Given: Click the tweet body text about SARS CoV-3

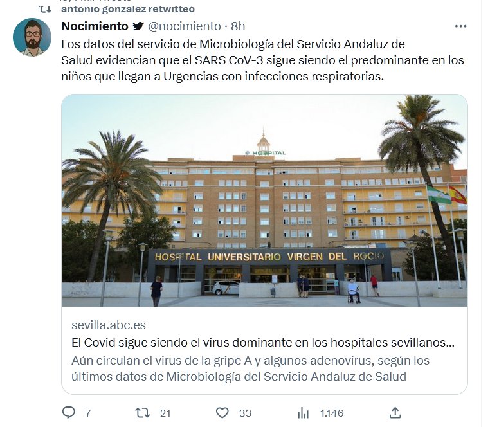Looking at the screenshot, I should pos(262,60).
